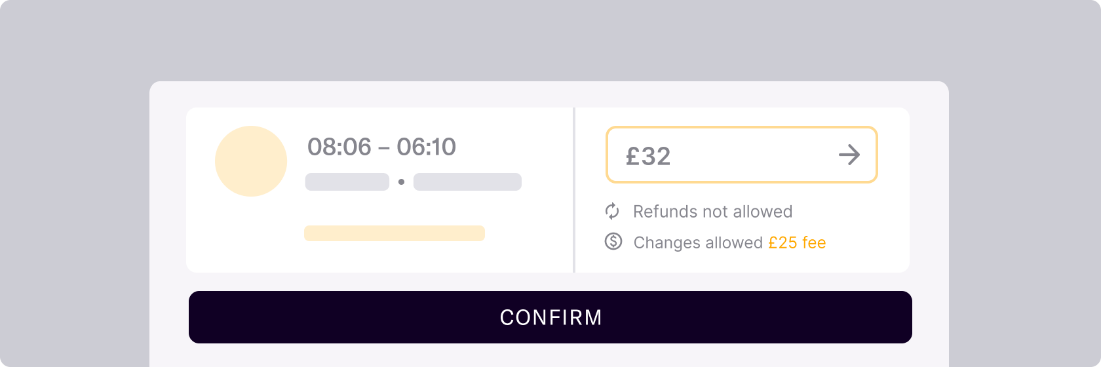Click blank white space under the airline logo

251,236
